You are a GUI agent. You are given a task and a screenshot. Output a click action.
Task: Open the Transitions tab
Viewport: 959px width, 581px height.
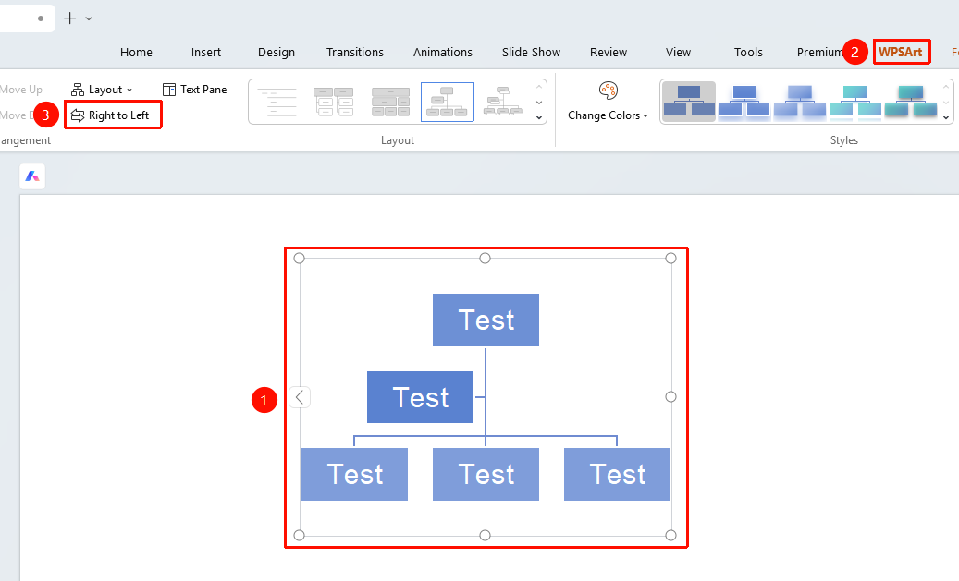[355, 53]
